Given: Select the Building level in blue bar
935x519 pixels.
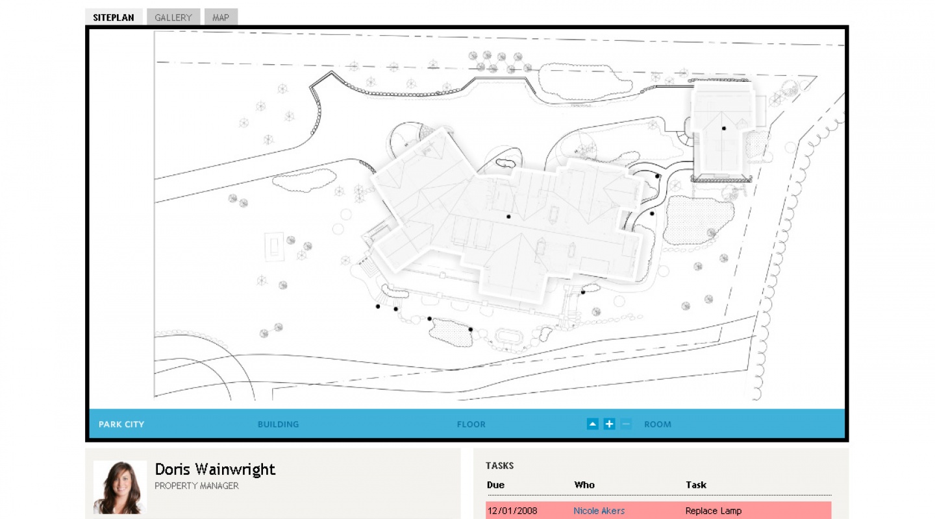Looking at the screenshot, I should pyautogui.click(x=278, y=424).
